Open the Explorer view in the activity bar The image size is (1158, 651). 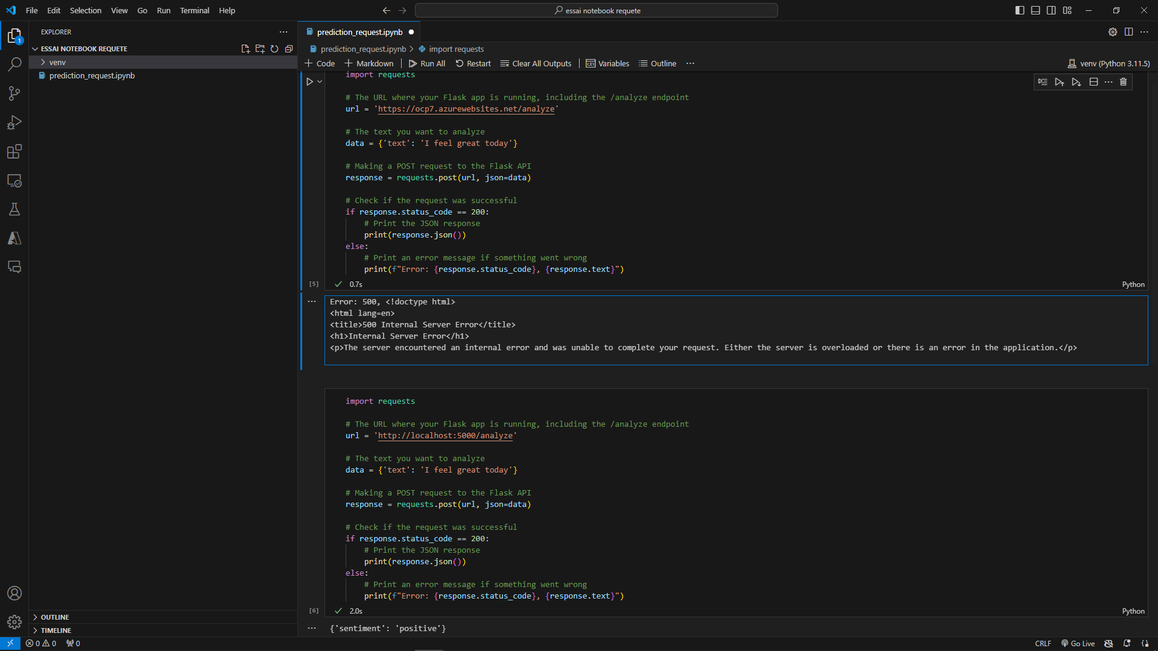(x=14, y=36)
